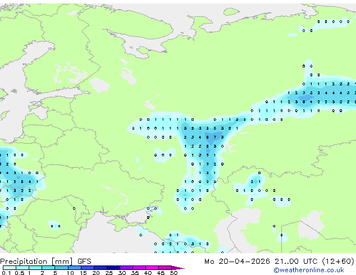Click the 0.1–0.5 mm lightest legend swatch
The image size is (356, 275).
[x=10, y=268]
